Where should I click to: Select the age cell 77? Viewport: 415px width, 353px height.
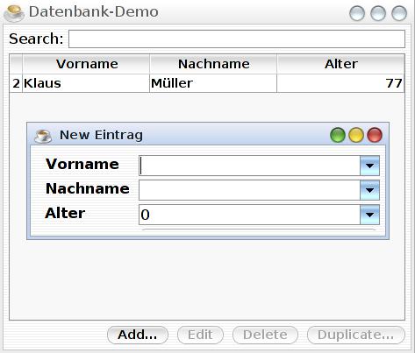340,83
